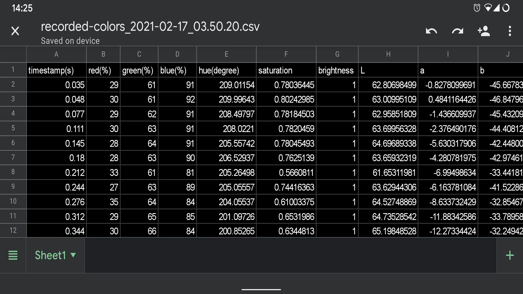Screen dimensions: 523x294
Task: Select cell with value 0.80242985
Action: pyautogui.click(x=286, y=99)
